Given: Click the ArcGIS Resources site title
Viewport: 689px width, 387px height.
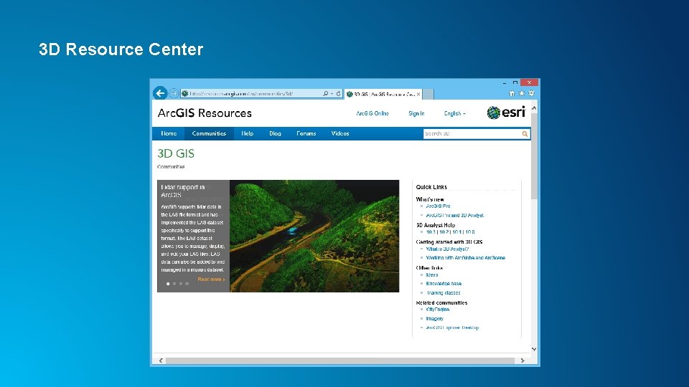Looking at the screenshot, I should (x=205, y=113).
